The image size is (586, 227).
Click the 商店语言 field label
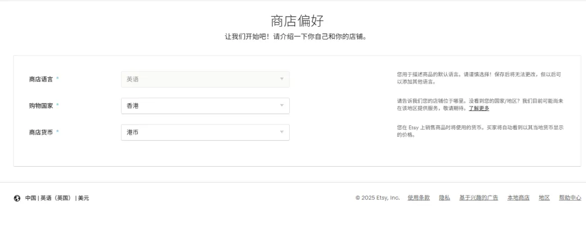pos(41,79)
